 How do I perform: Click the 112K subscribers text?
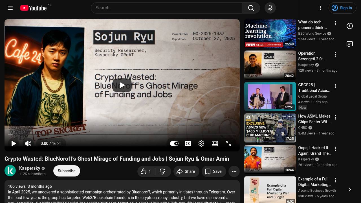pos(32,174)
